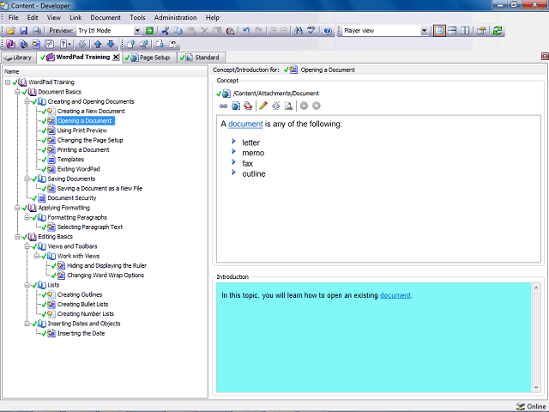Toggle the single-pane layout view button
Viewport: 549px width, 412px height.
pyautogui.click(x=439, y=31)
